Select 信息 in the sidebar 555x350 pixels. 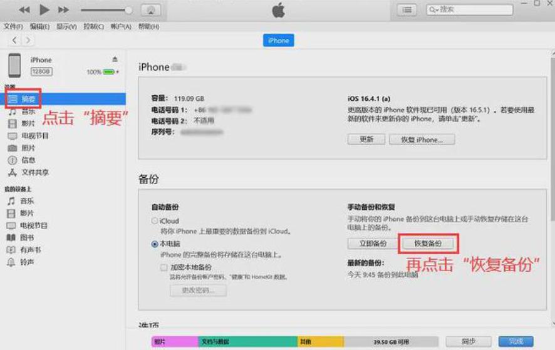click(28, 160)
